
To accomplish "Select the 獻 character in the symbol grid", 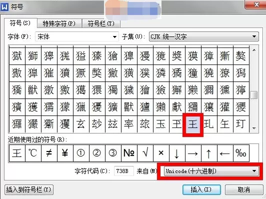I will pyautogui.click(x=177, y=107).
